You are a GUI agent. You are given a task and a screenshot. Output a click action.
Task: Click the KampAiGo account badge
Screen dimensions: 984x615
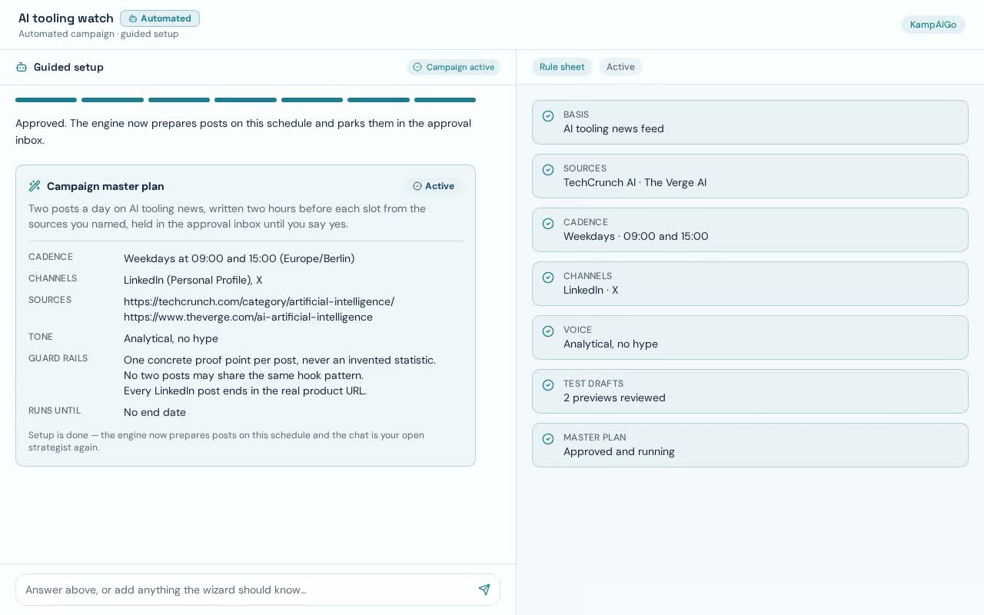(x=933, y=25)
